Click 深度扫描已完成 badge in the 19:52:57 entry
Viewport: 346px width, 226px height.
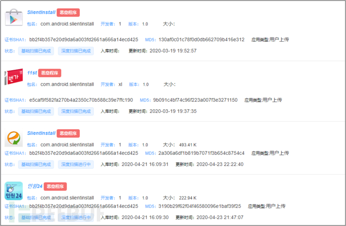pyautogui.click(x=76, y=51)
